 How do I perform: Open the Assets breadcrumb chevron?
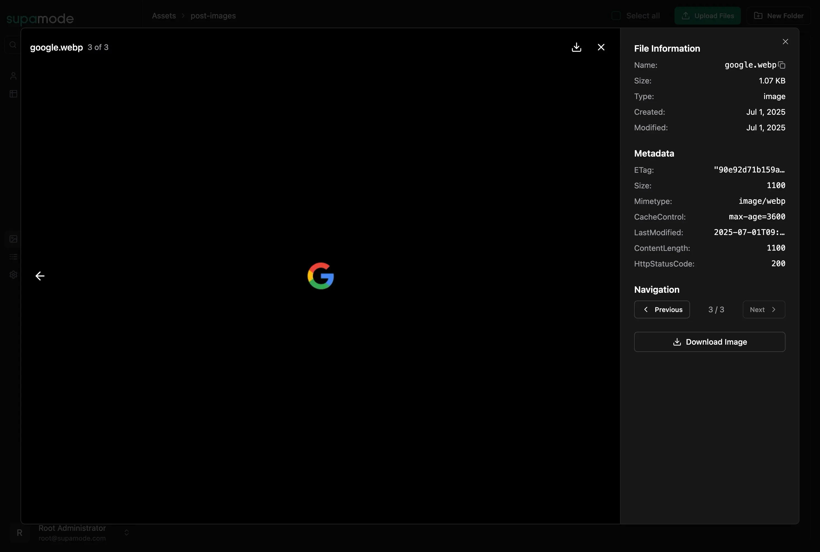183,16
